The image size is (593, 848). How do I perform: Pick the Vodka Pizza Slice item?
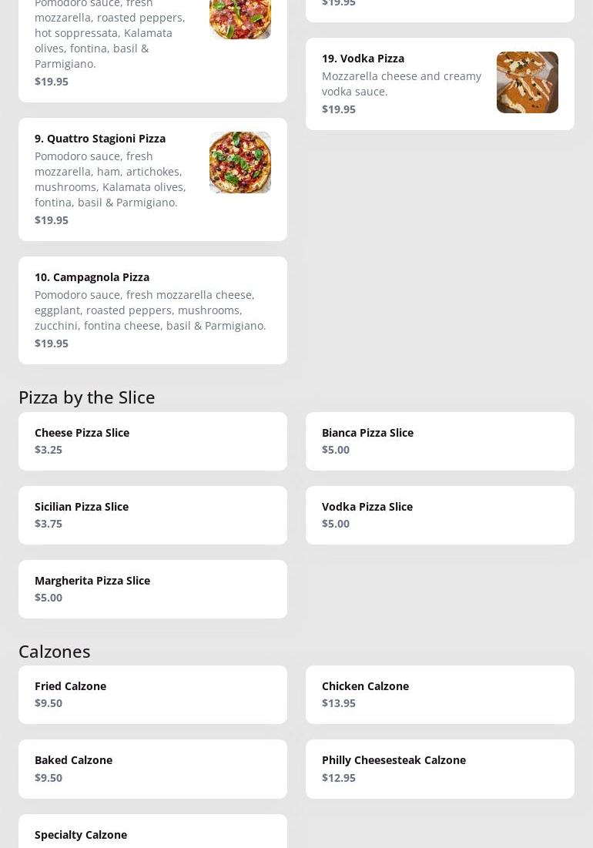tap(439, 514)
